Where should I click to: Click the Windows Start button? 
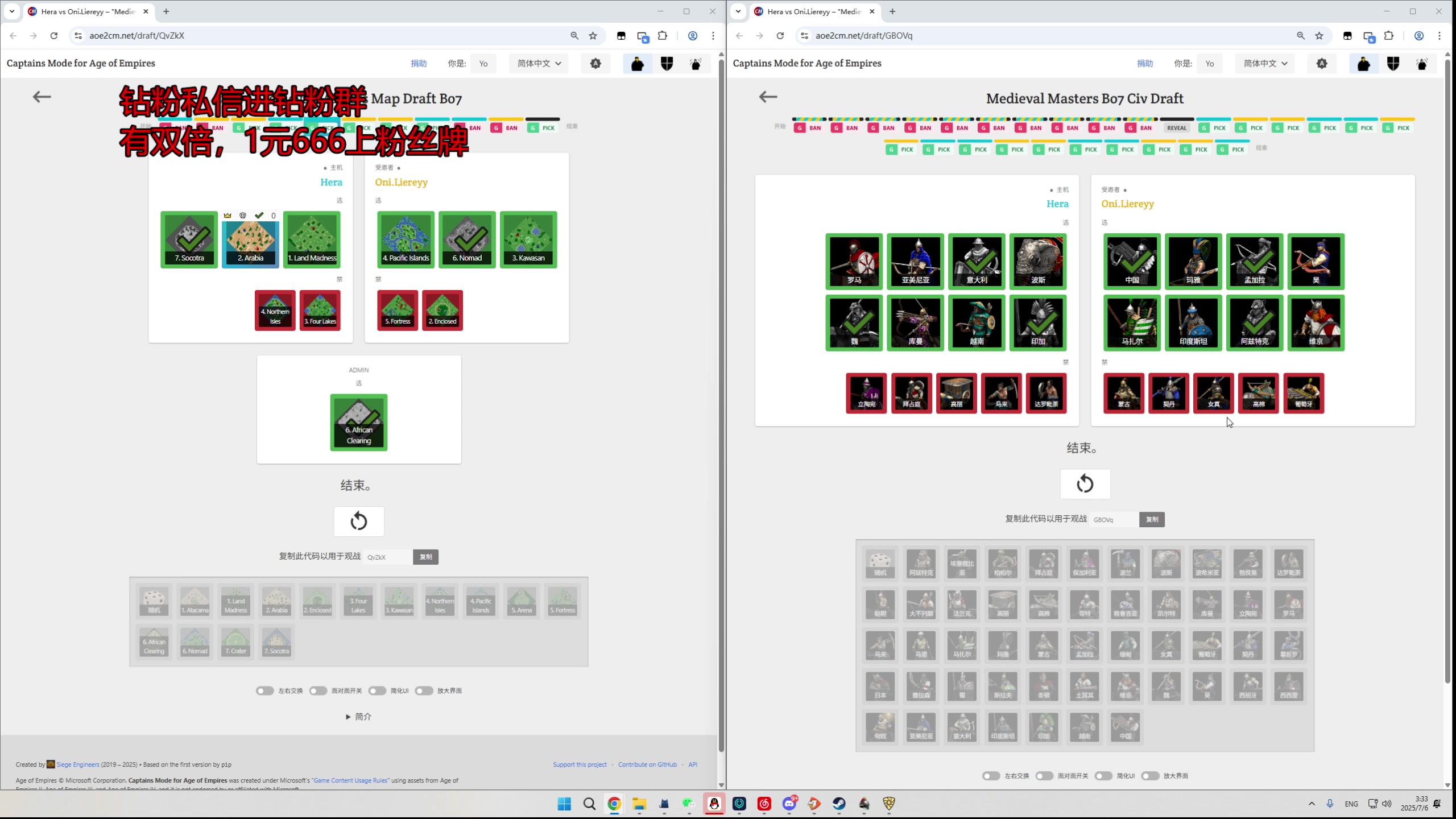[x=564, y=804]
